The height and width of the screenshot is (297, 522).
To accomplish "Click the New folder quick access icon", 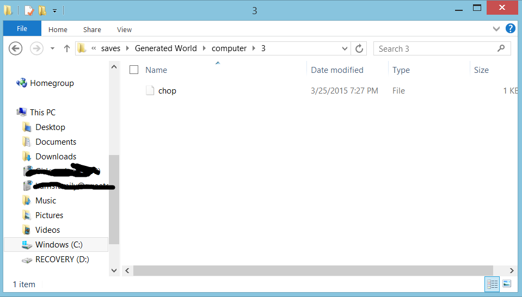I will click(x=42, y=10).
